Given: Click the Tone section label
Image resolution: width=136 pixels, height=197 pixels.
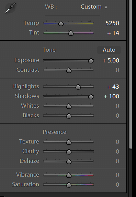Looking at the screenshot, I should click(49, 50).
